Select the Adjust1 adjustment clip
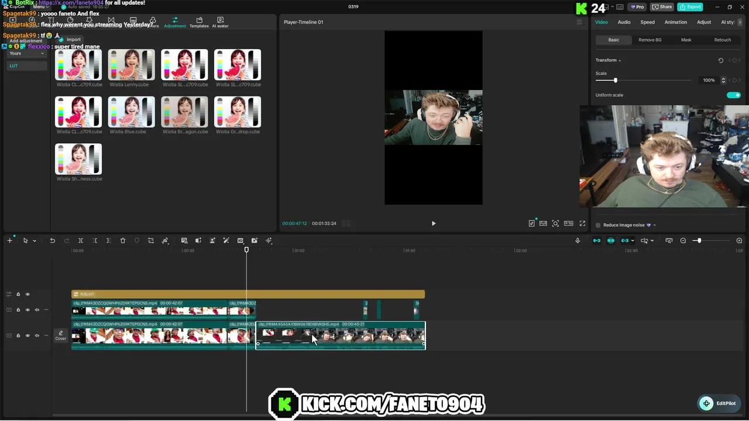The image size is (749, 421). (x=248, y=294)
